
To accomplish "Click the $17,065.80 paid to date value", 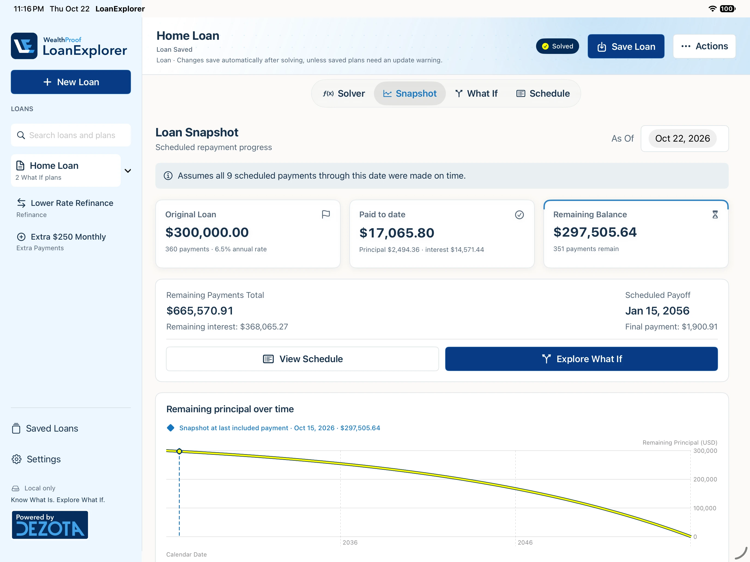I will coord(397,233).
